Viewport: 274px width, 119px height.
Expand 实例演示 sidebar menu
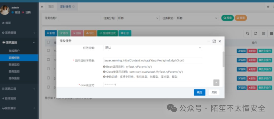coord(19,108)
